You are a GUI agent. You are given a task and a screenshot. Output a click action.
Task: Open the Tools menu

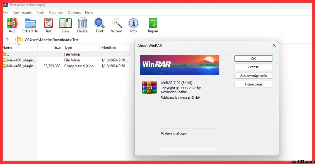tap(40, 13)
